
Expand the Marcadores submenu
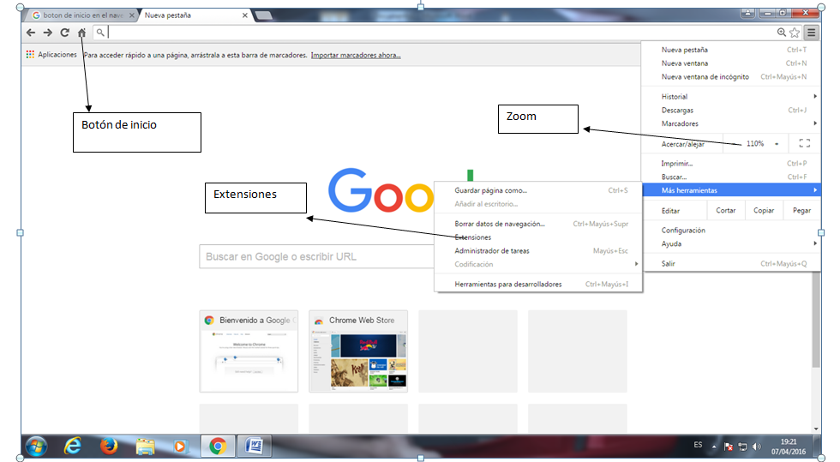point(732,123)
